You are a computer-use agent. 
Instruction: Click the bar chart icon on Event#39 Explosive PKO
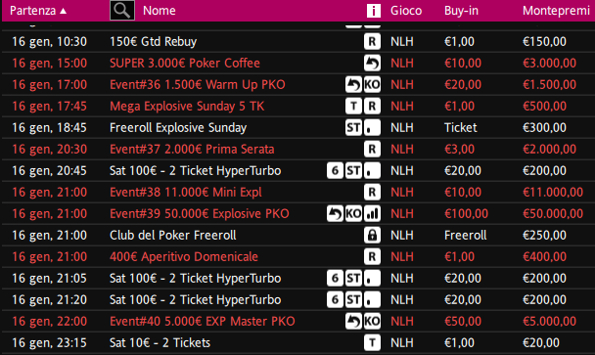(x=372, y=213)
